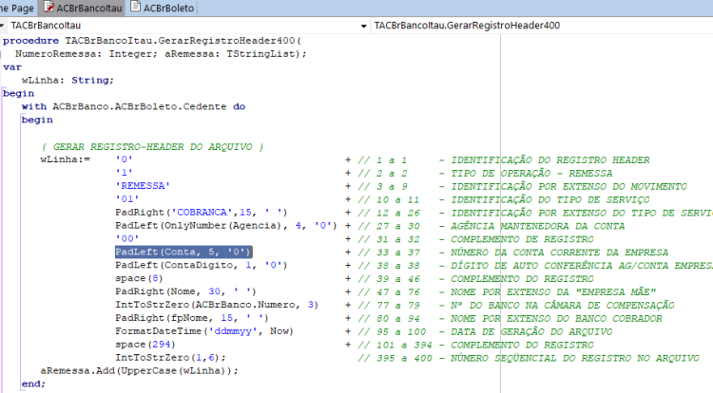This screenshot has height=393, width=713.
Task: Open the Welcome Page tab
Action: click(x=17, y=8)
